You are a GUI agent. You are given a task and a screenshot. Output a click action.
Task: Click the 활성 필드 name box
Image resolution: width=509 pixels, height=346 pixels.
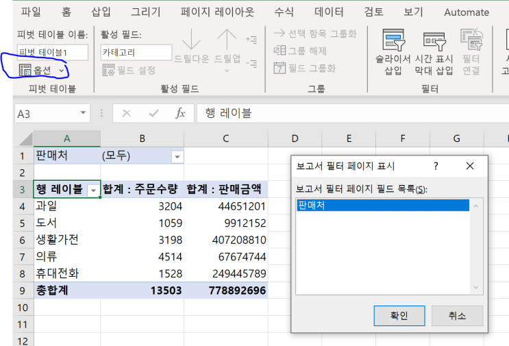(136, 52)
